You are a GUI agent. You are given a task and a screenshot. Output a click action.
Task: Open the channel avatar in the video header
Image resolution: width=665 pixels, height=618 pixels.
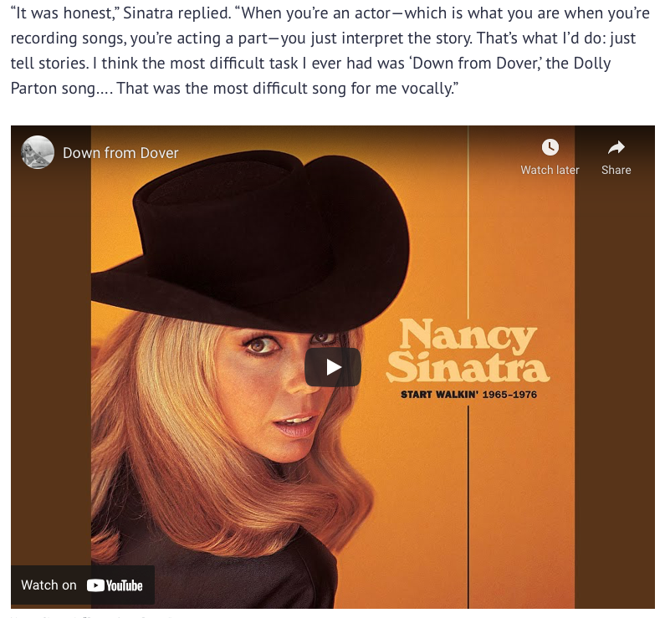(38, 152)
